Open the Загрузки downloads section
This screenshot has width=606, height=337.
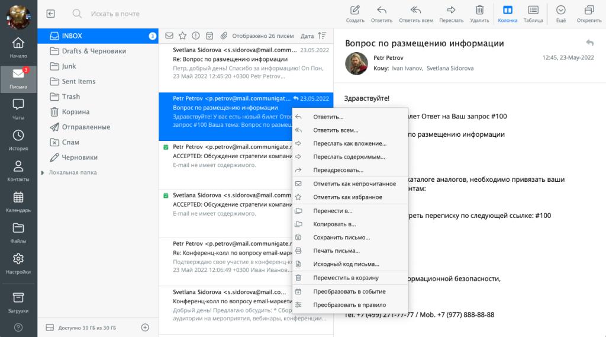pos(18,302)
